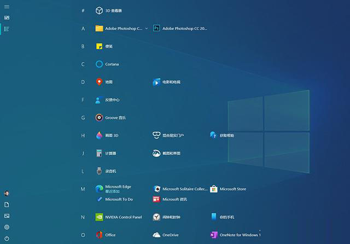The height and width of the screenshot is (244, 350).
Task: Jump using letter N group header
Action: 83,217
